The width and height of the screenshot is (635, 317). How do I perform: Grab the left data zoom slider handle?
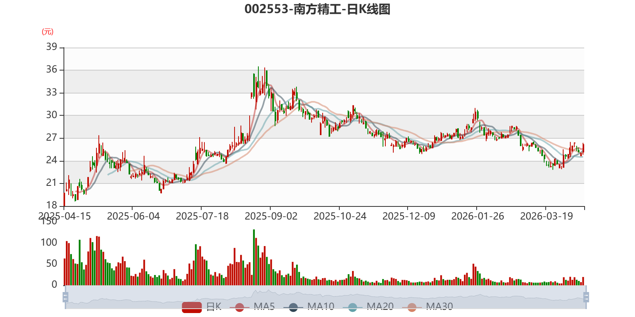(65, 297)
